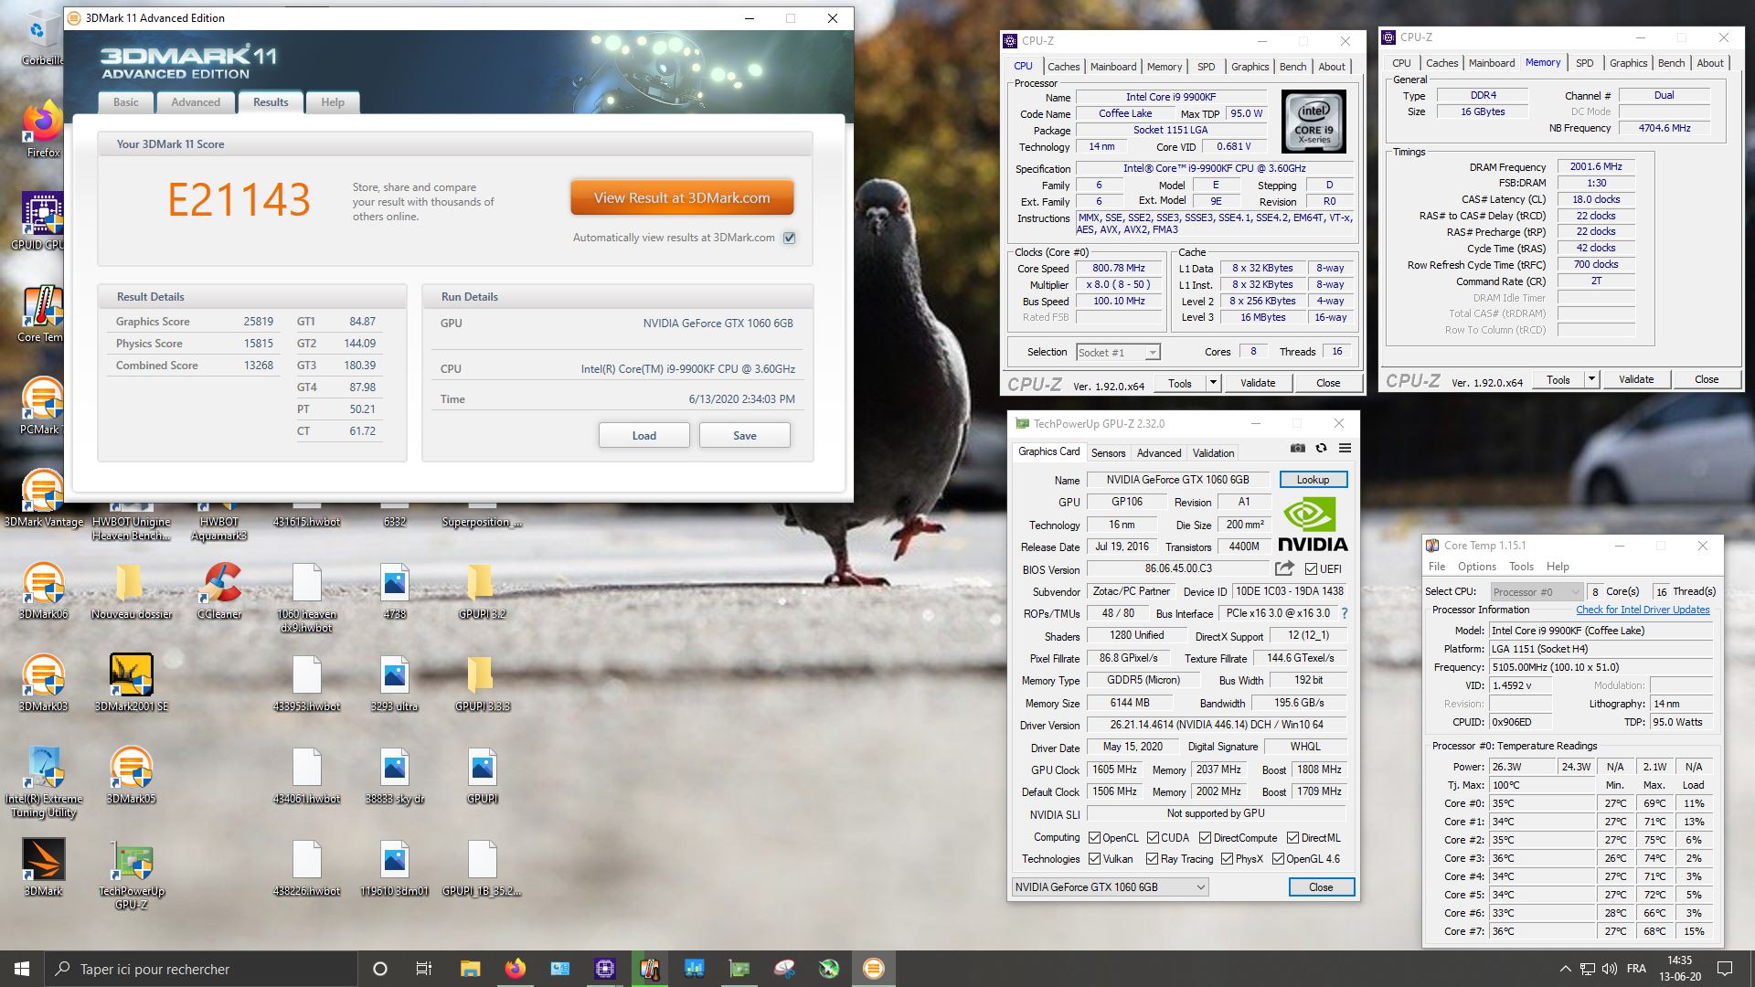Toggle the UEFI checkbox in GPU-Z
The height and width of the screenshot is (987, 1755).
1312,568
